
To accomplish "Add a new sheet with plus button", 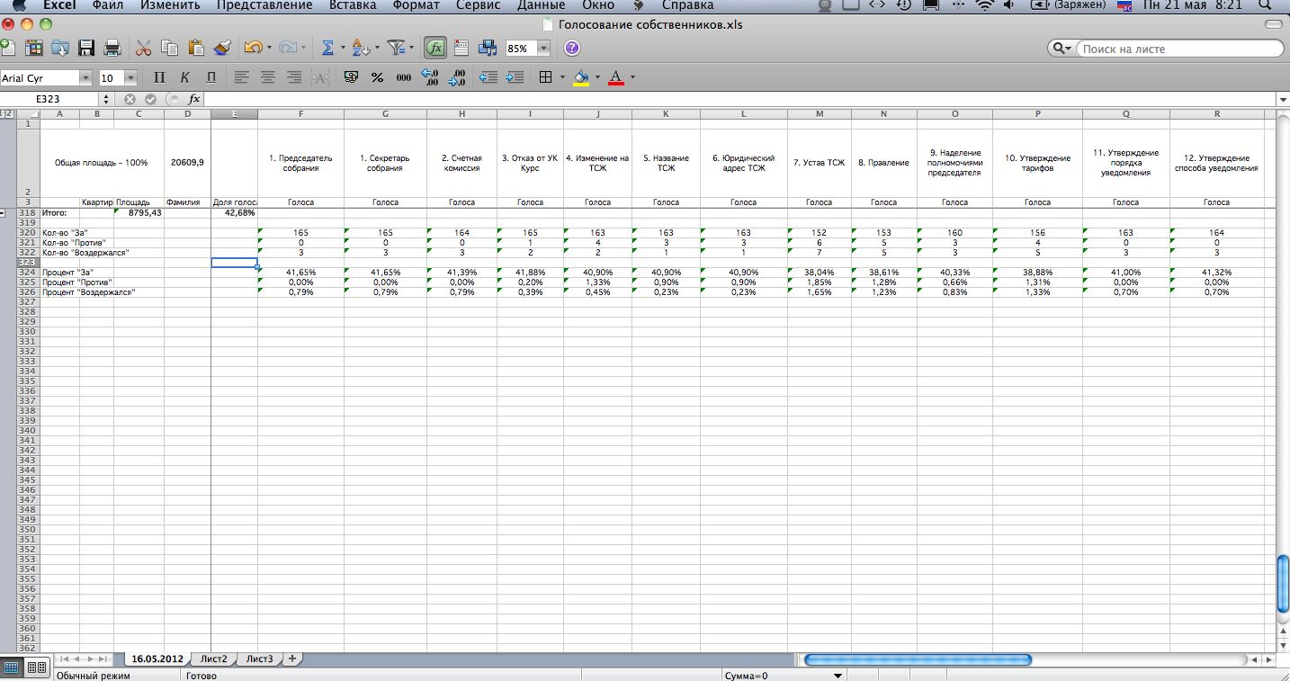I will 292,659.
